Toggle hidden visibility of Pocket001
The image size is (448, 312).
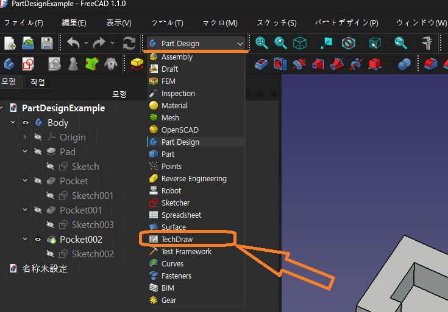point(38,210)
